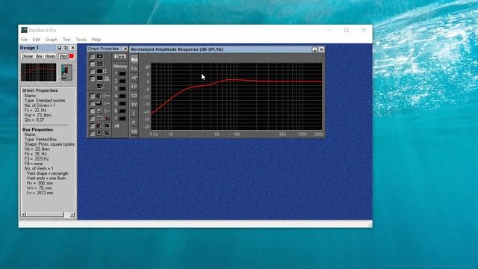Viewport: 478px width, 269px height.
Task: Click the Memory 5 swatch
Action: 122,103
